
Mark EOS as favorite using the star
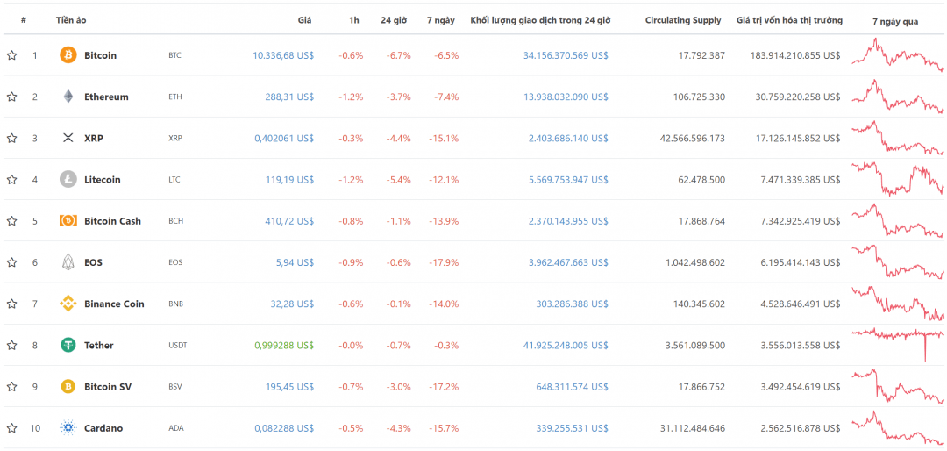(11, 262)
